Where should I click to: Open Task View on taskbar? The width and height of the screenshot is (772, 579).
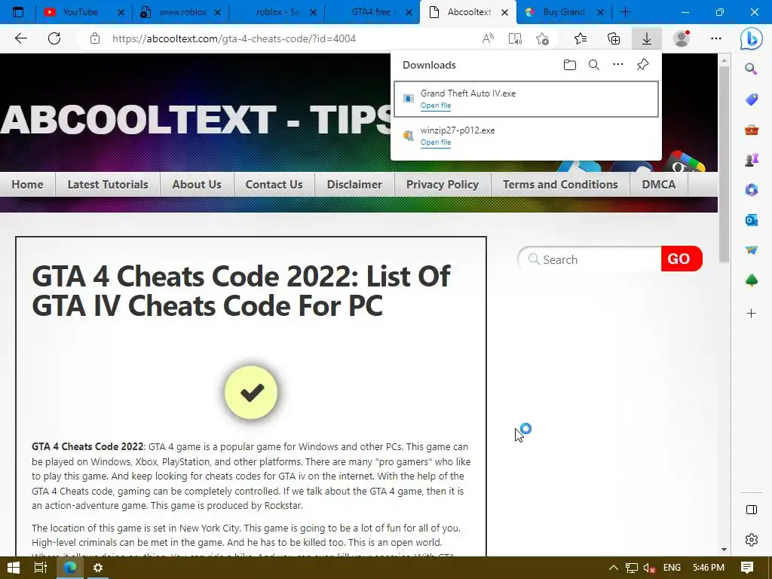tap(41, 568)
